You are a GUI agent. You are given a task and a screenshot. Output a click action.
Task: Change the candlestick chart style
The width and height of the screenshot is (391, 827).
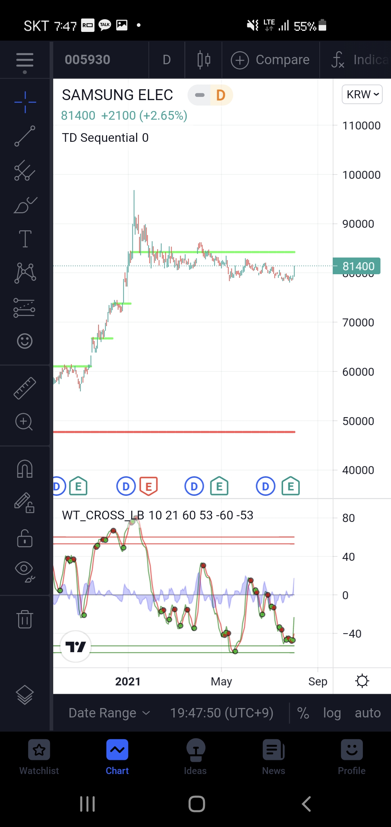203,60
